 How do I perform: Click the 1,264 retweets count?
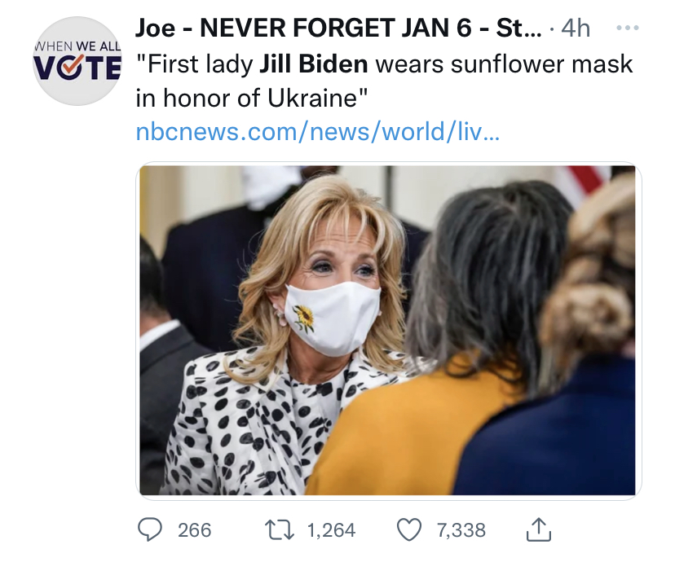coord(331,530)
